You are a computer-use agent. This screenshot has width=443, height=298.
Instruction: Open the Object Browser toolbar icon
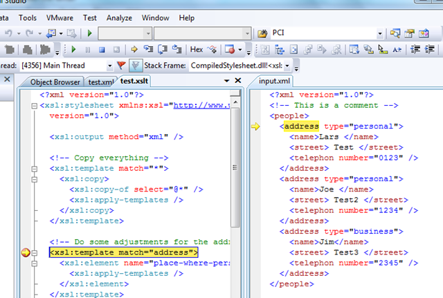coord(424,33)
